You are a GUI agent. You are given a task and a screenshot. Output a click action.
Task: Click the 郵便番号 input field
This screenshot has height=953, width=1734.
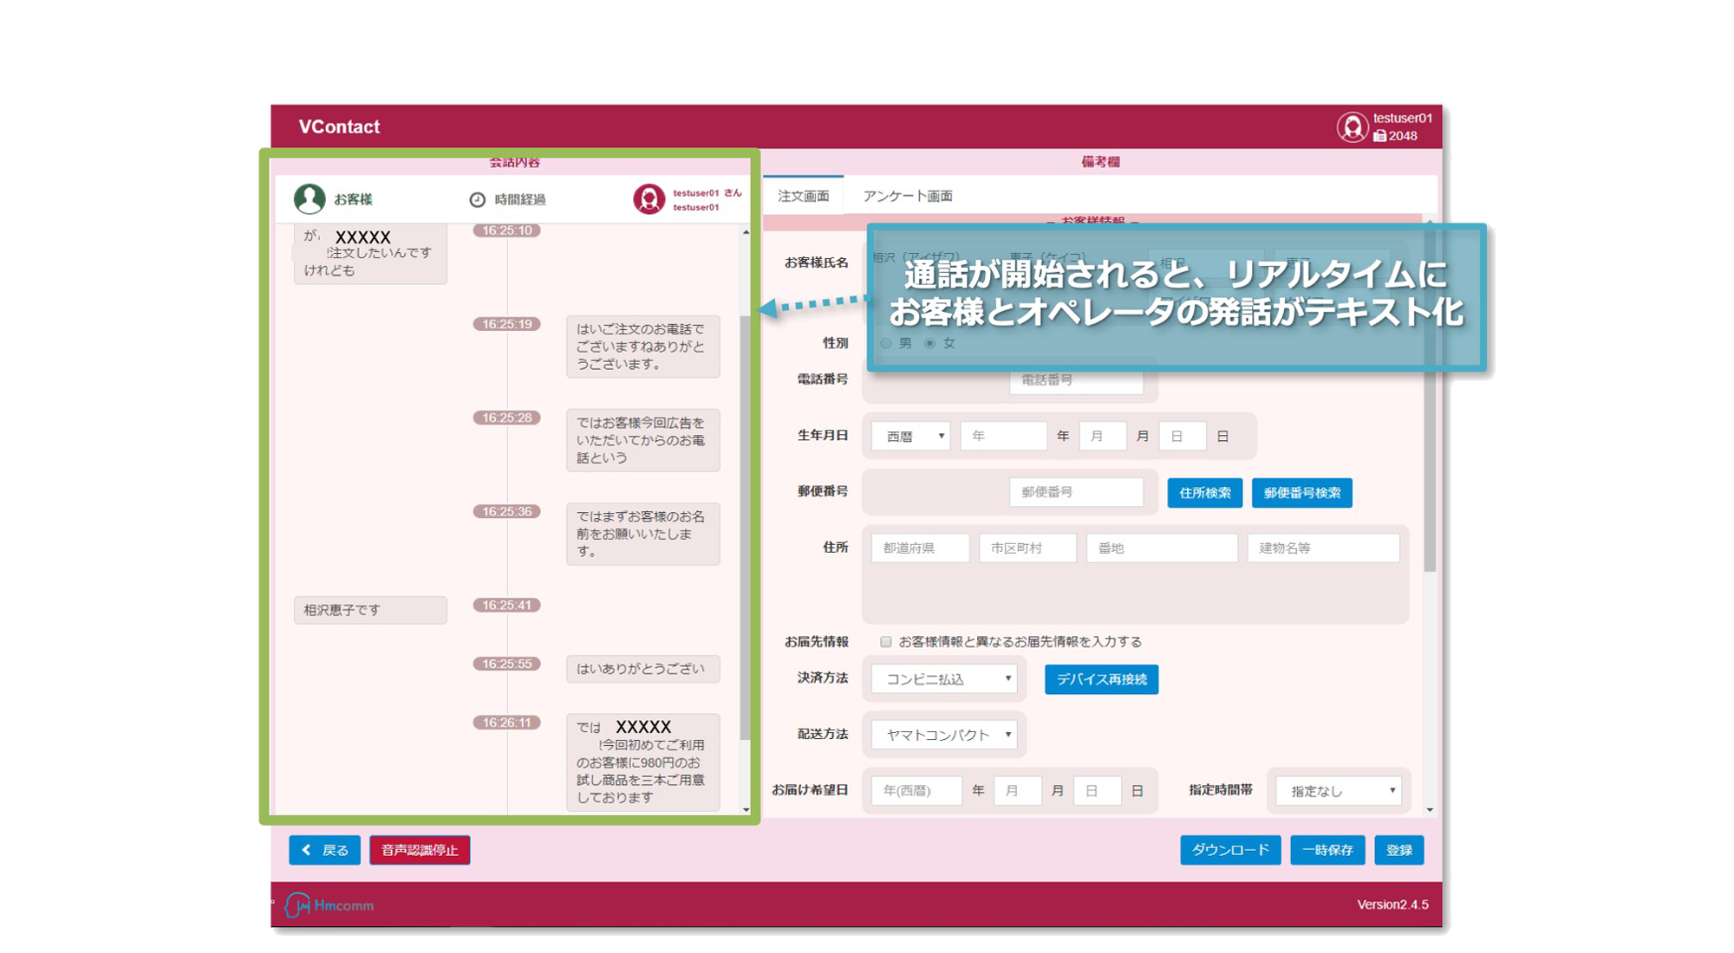click(1076, 492)
